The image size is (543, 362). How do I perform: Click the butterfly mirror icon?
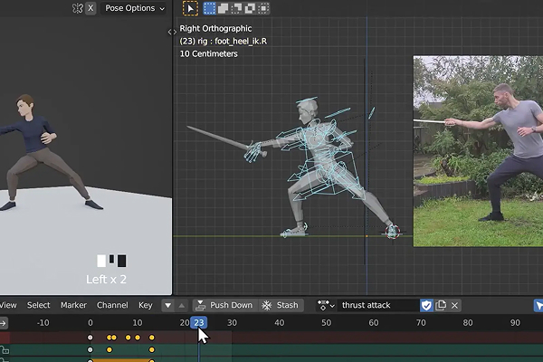[76, 8]
